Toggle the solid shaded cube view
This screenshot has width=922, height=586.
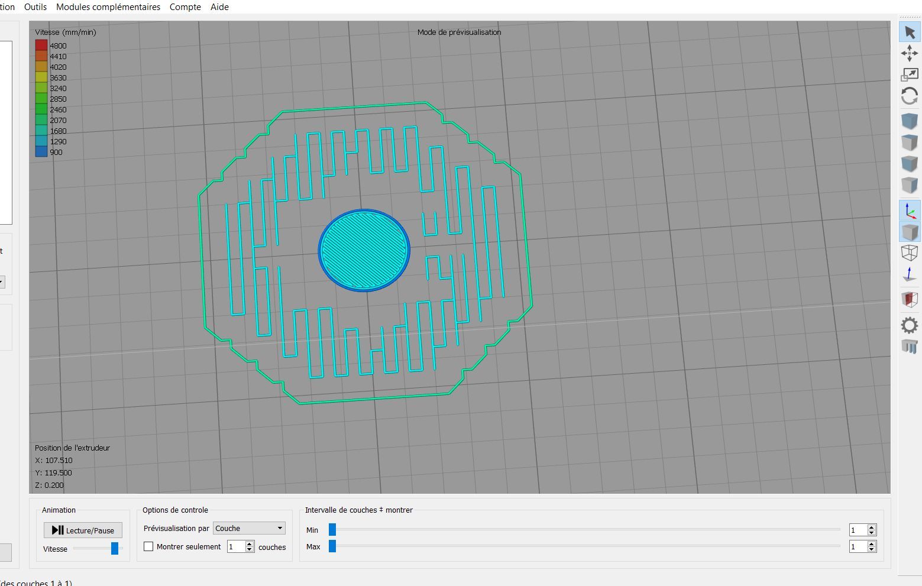910,232
